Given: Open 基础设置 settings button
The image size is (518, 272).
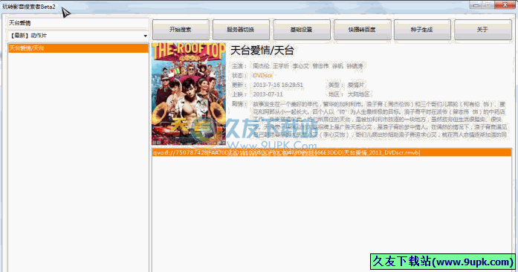Looking at the screenshot, I should pos(302,30).
